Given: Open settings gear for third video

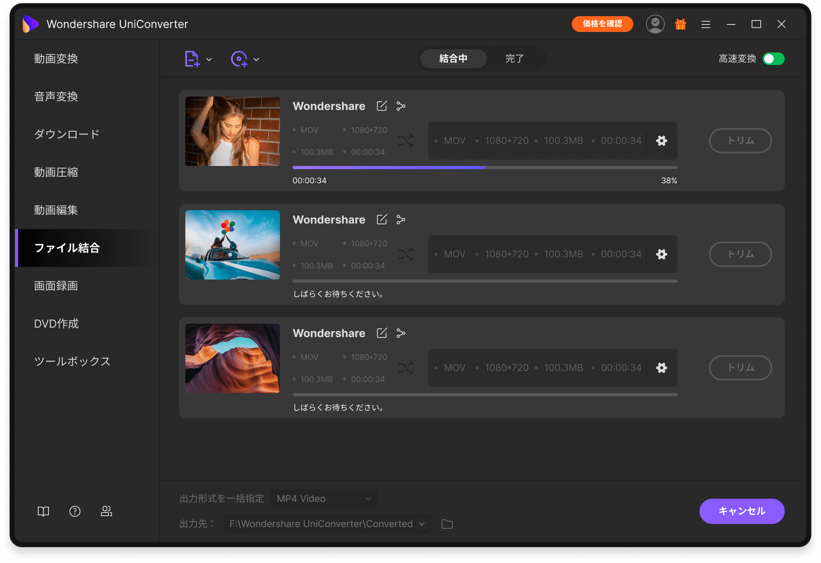Looking at the screenshot, I should (x=662, y=368).
